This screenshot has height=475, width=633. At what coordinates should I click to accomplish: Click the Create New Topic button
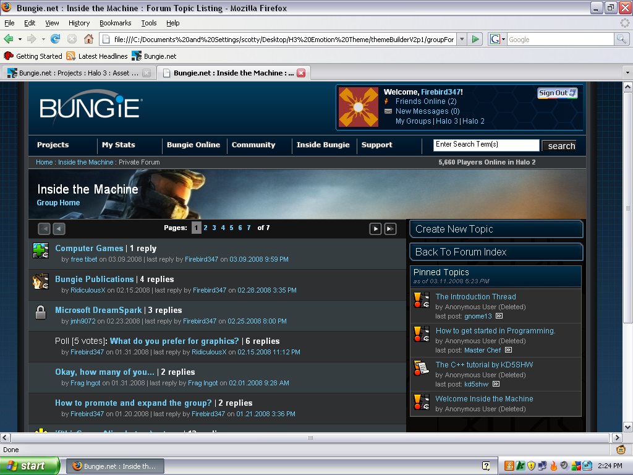tap(496, 229)
